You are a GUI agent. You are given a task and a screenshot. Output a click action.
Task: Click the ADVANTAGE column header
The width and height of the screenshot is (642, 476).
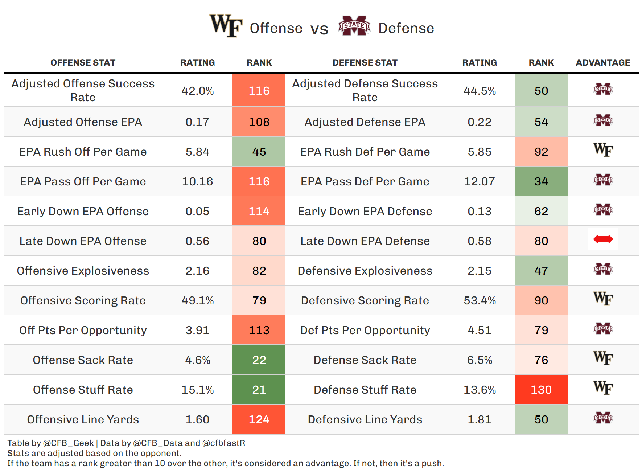click(x=603, y=63)
